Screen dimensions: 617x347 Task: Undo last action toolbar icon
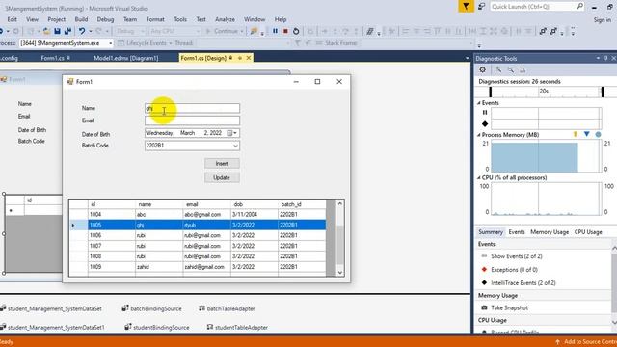click(x=81, y=31)
